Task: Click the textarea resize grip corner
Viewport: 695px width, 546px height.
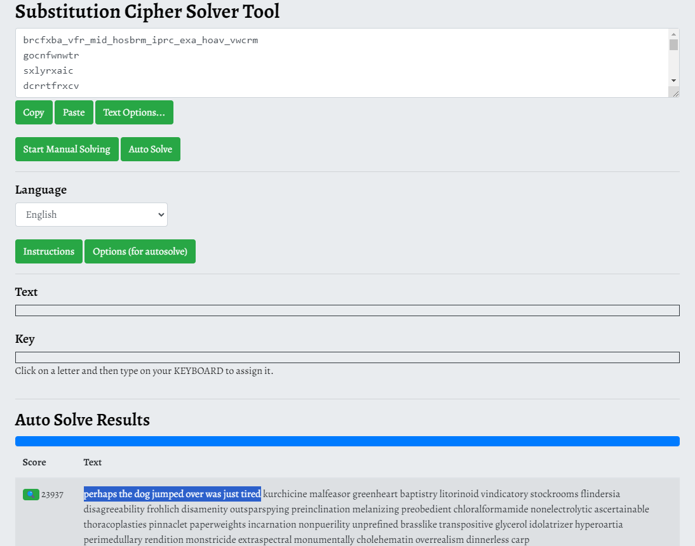Action: click(675, 93)
